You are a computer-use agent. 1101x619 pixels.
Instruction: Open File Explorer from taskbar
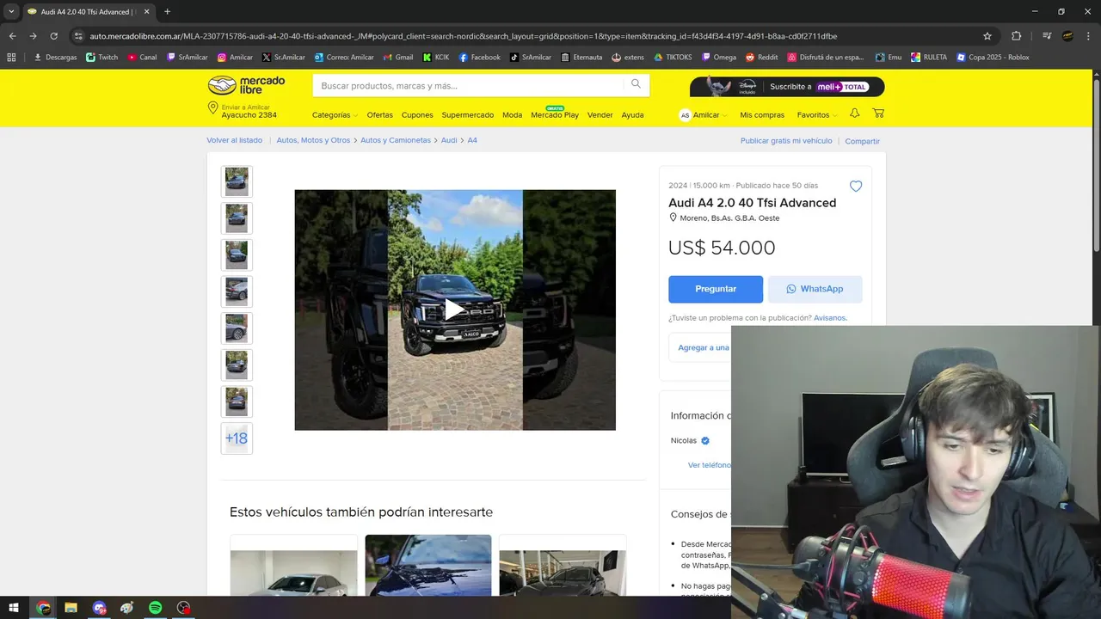[71, 608]
